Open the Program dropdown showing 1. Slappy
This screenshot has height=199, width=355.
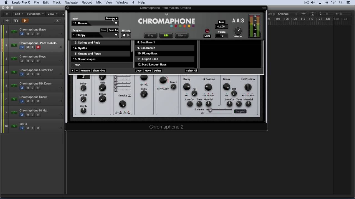tap(95, 35)
